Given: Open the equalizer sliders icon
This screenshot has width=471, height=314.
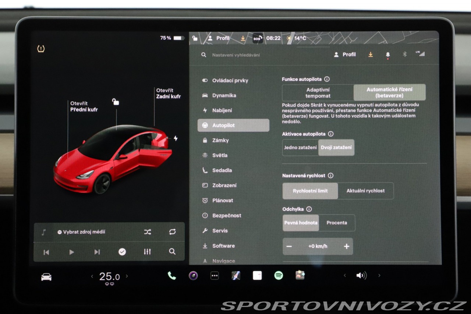Looking at the screenshot, I should coord(147,252).
